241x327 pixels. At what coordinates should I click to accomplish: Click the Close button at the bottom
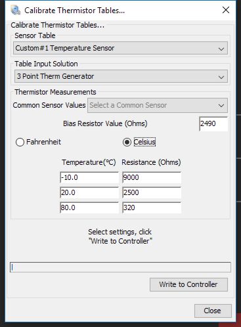pyautogui.click(x=213, y=311)
